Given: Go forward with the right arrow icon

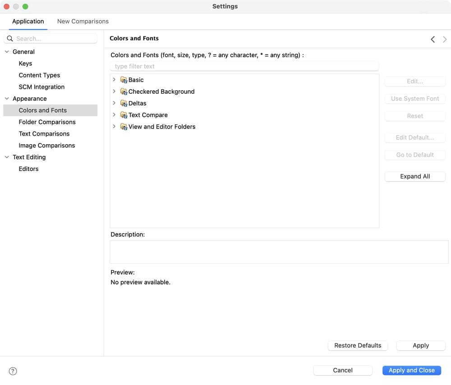Looking at the screenshot, I should (445, 39).
